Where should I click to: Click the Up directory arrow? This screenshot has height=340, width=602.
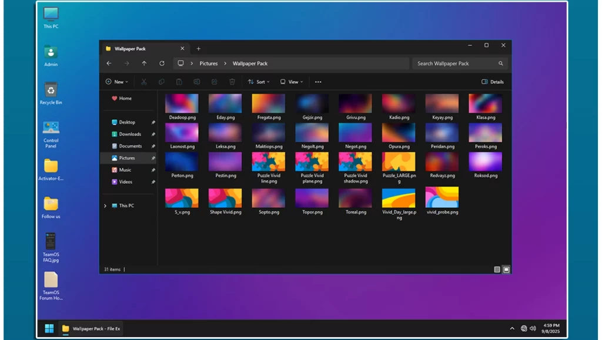coord(144,63)
